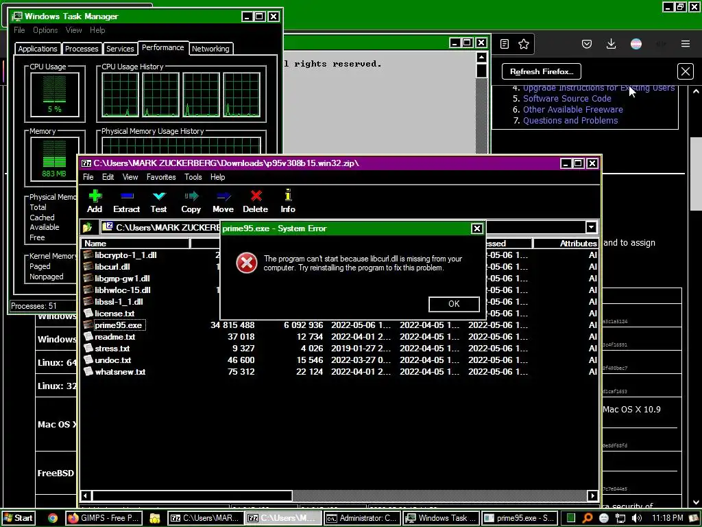Click the Move tool in 7-Zip toolbar

(223, 201)
